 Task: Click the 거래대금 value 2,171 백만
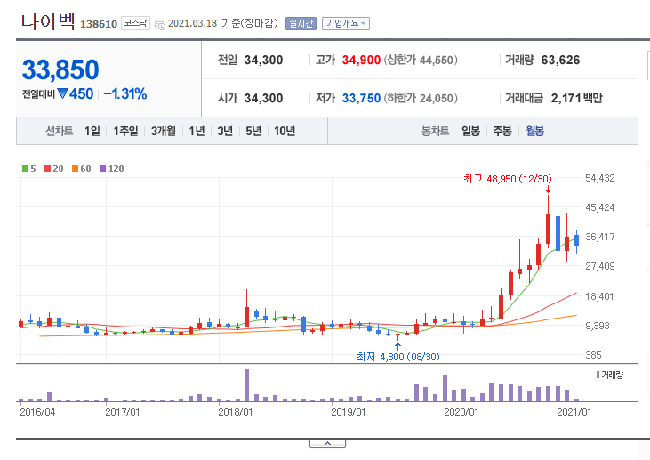576,98
